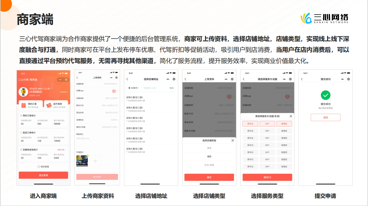Tap the 店铺logo upload icon
The height and width of the screenshot is (206, 368).
pos(114,91)
